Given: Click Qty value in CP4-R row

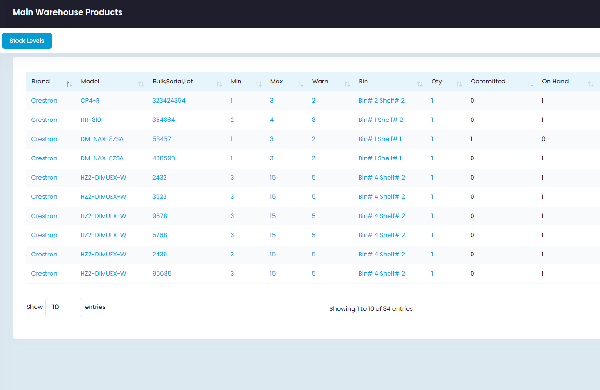Looking at the screenshot, I should tap(432, 101).
